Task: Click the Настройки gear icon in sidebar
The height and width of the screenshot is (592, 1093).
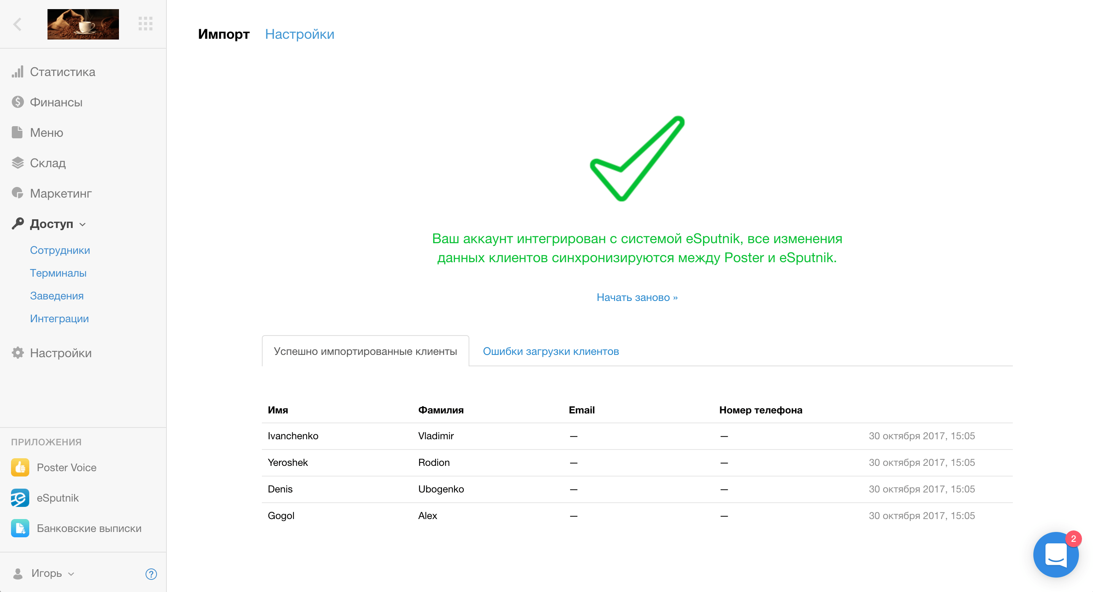Action: coord(18,353)
